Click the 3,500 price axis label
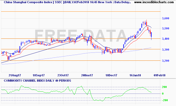 tap(166, 28)
